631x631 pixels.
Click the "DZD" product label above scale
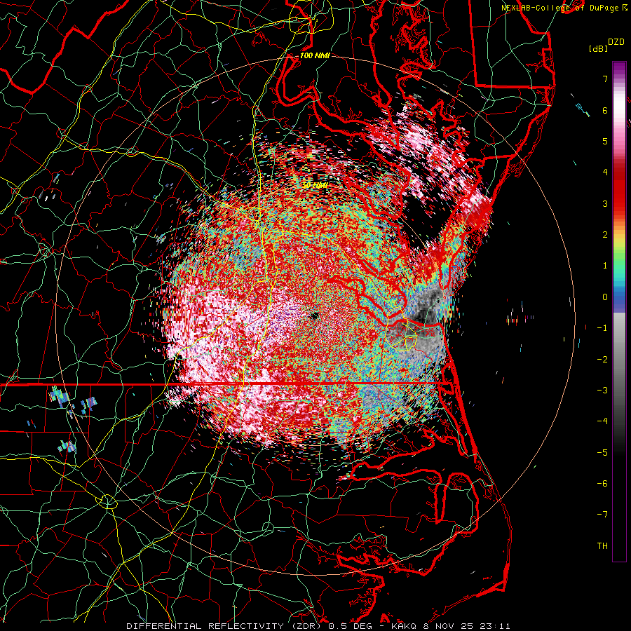click(616, 42)
